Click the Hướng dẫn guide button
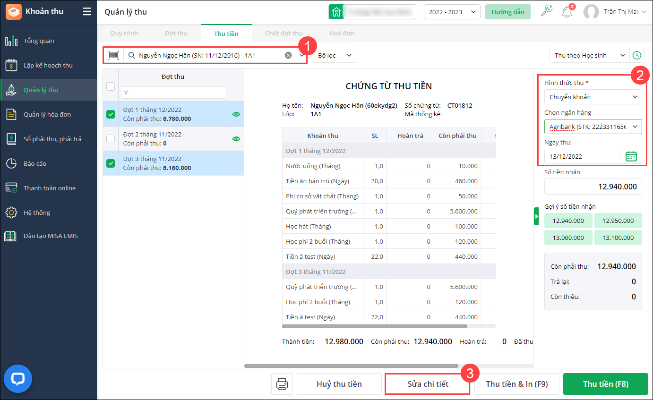 click(508, 12)
